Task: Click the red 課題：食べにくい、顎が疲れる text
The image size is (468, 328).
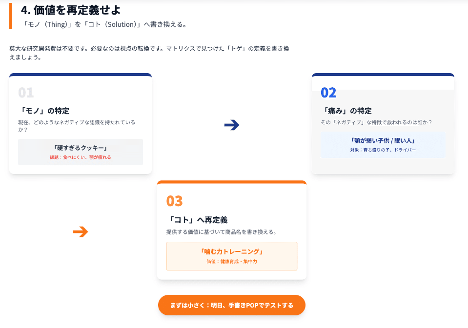Action: (80, 156)
